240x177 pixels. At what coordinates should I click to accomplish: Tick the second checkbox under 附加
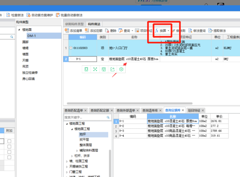[x=9, y=147]
